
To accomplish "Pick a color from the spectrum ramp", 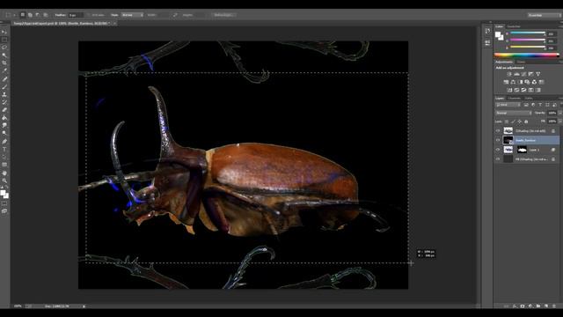I will (x=527, y=55).
